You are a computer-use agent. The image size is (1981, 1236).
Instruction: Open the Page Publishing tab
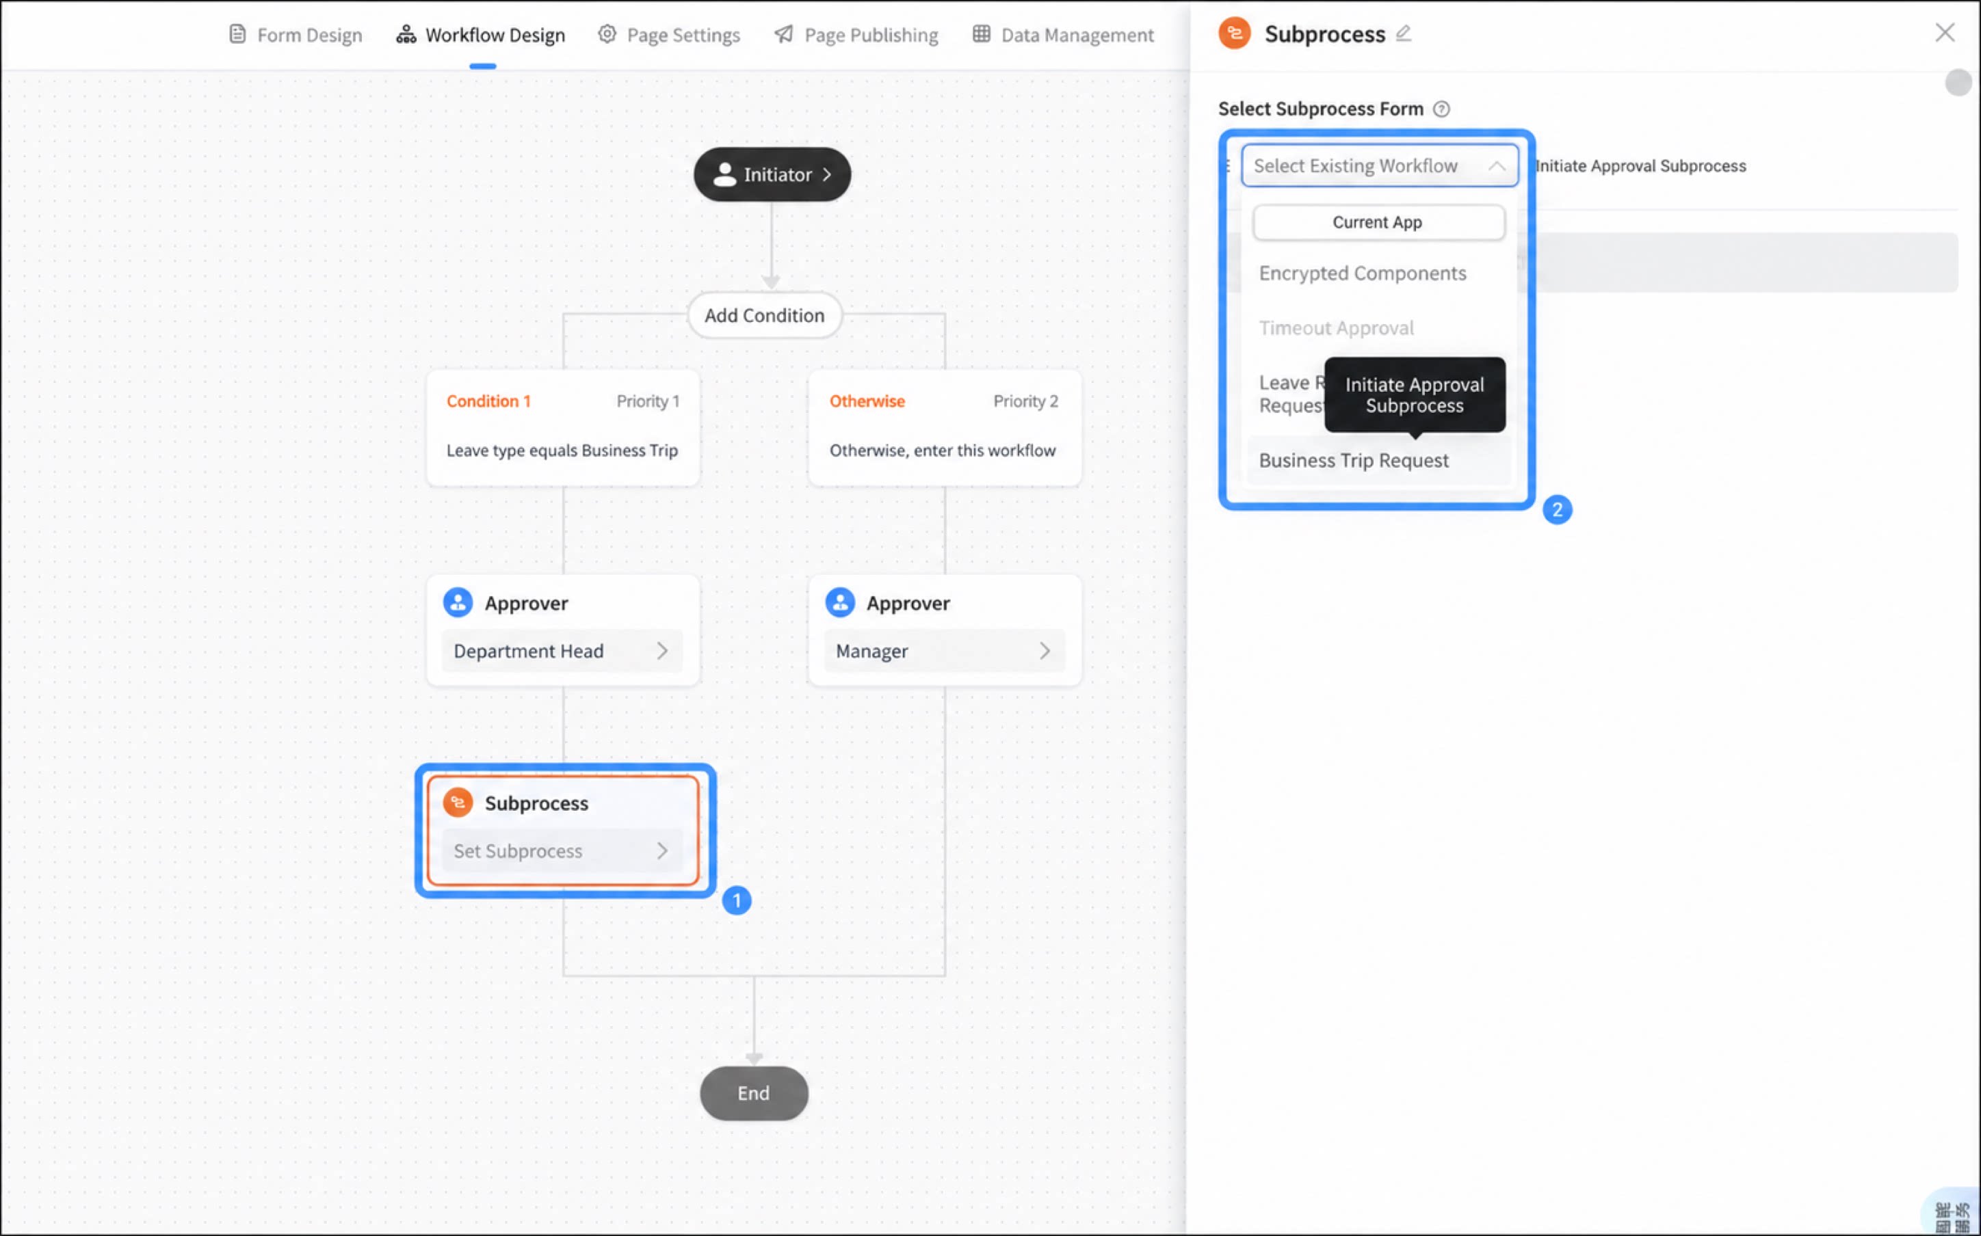click(x=856, y=35)
